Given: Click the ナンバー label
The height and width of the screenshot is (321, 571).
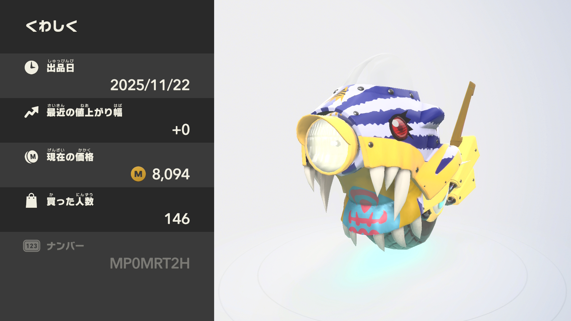Looking at the screenshot, I should tap(65, 246).
